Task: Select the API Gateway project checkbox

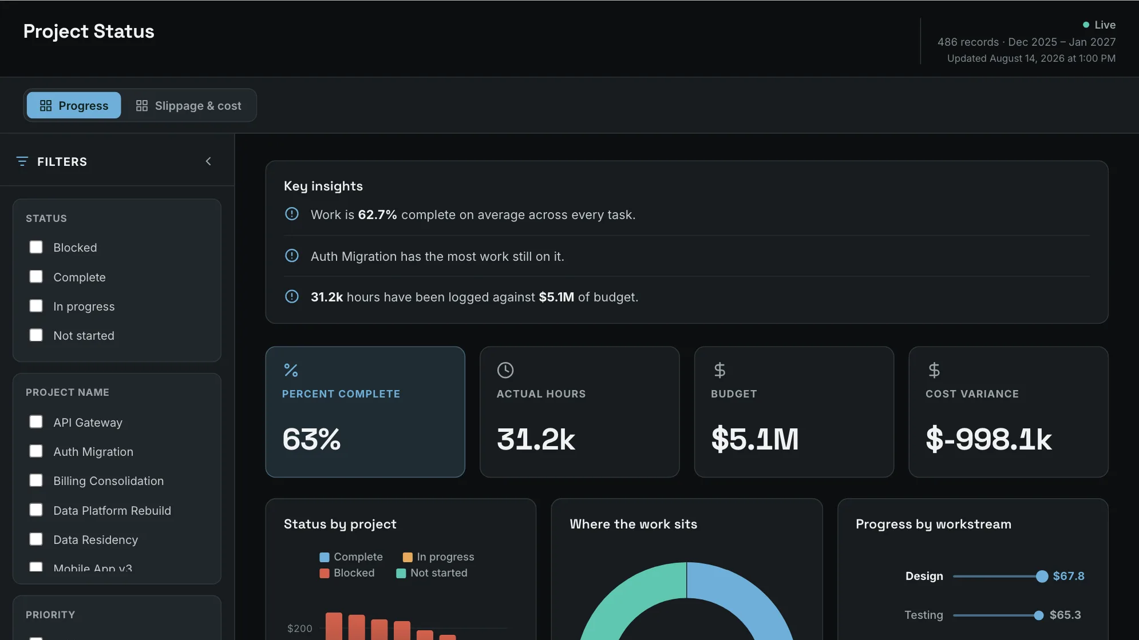Action: click(36, 422)
